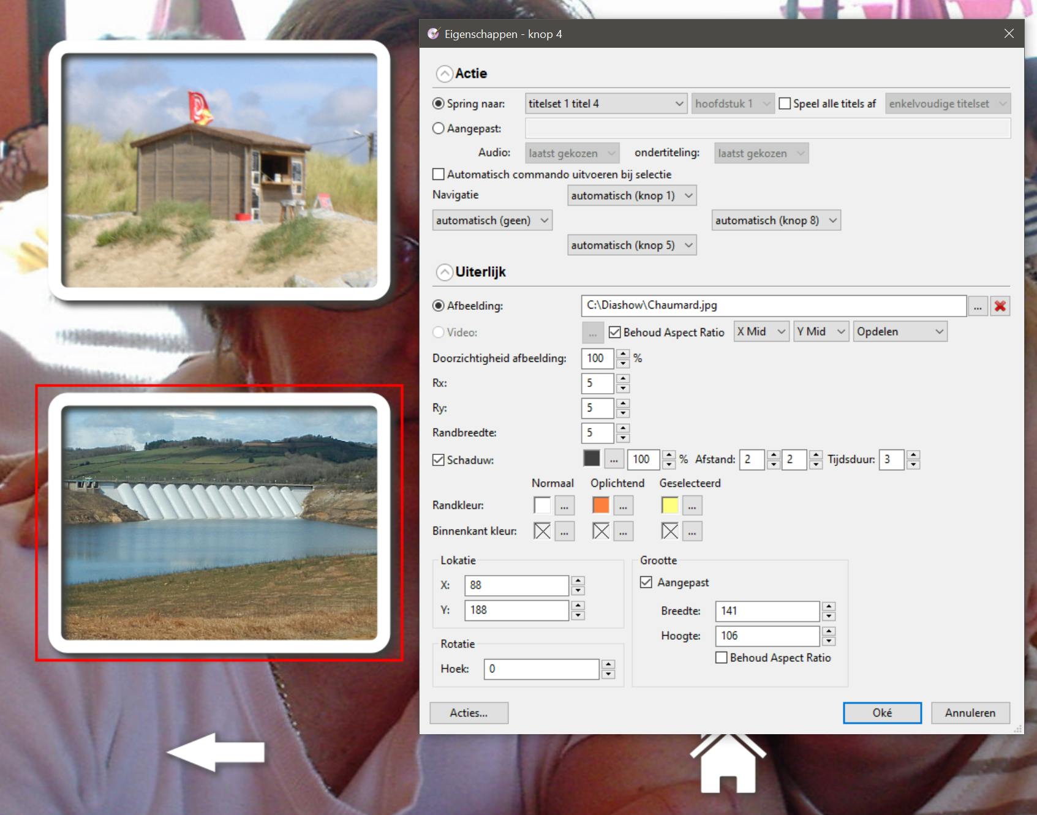Screen dimensions: 1037x815
Task: Click the Tijdsduur value field
Action: point(891,459)
